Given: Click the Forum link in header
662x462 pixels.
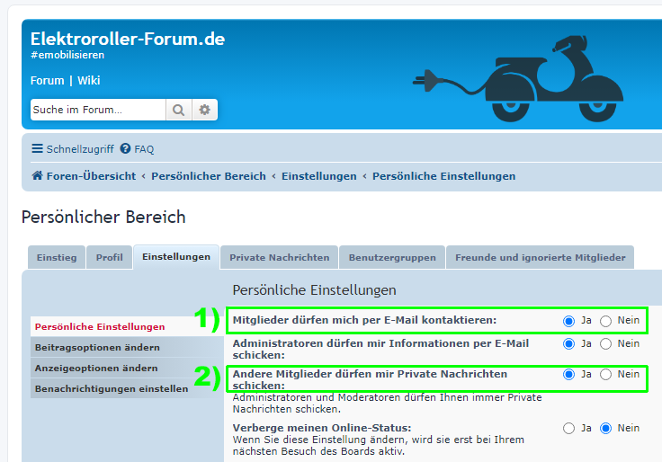Looking at the screenshot, I should click(x=48, y=81).
